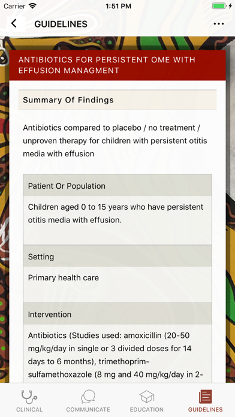Tap the Antibiotics compared to placebo paragraph
This screenshot has height=417, width=235.
115,141
